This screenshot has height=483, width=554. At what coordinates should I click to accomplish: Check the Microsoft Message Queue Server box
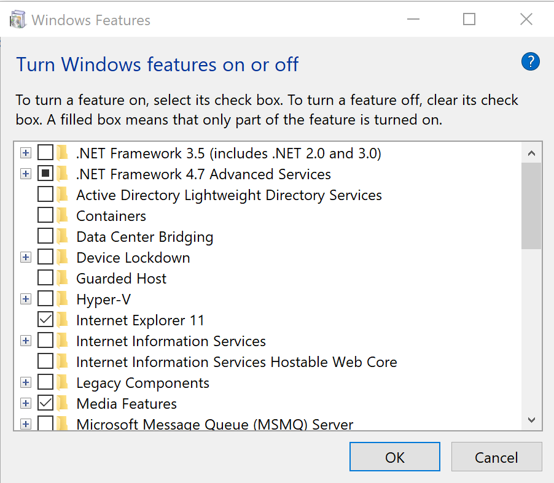[45, 423]
